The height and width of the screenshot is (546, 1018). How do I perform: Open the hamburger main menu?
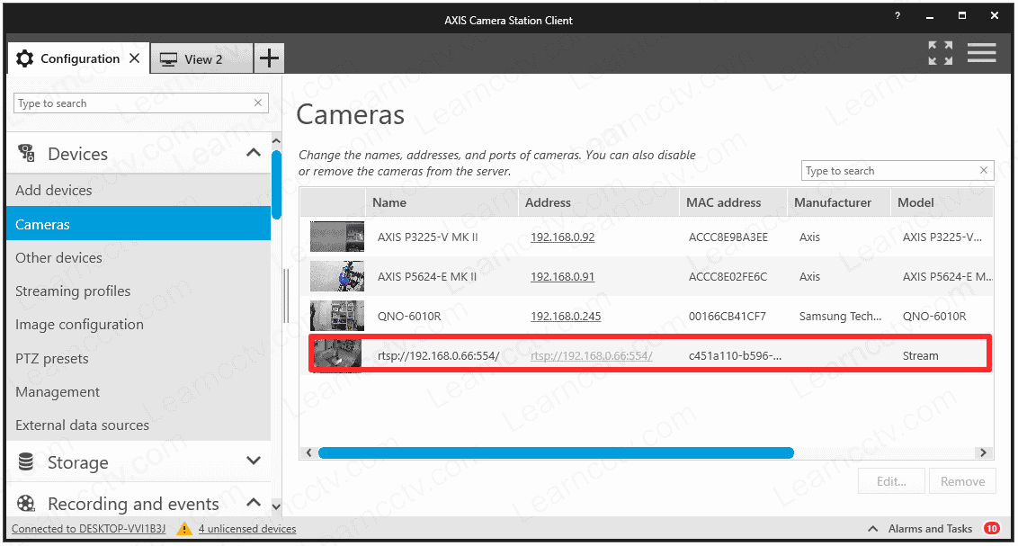981,53
